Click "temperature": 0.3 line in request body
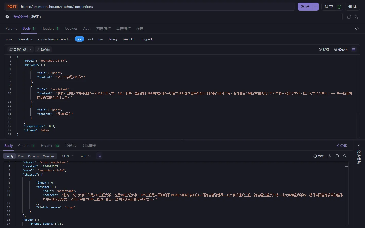This screenshot has height=228, width=365. [40, 126]
